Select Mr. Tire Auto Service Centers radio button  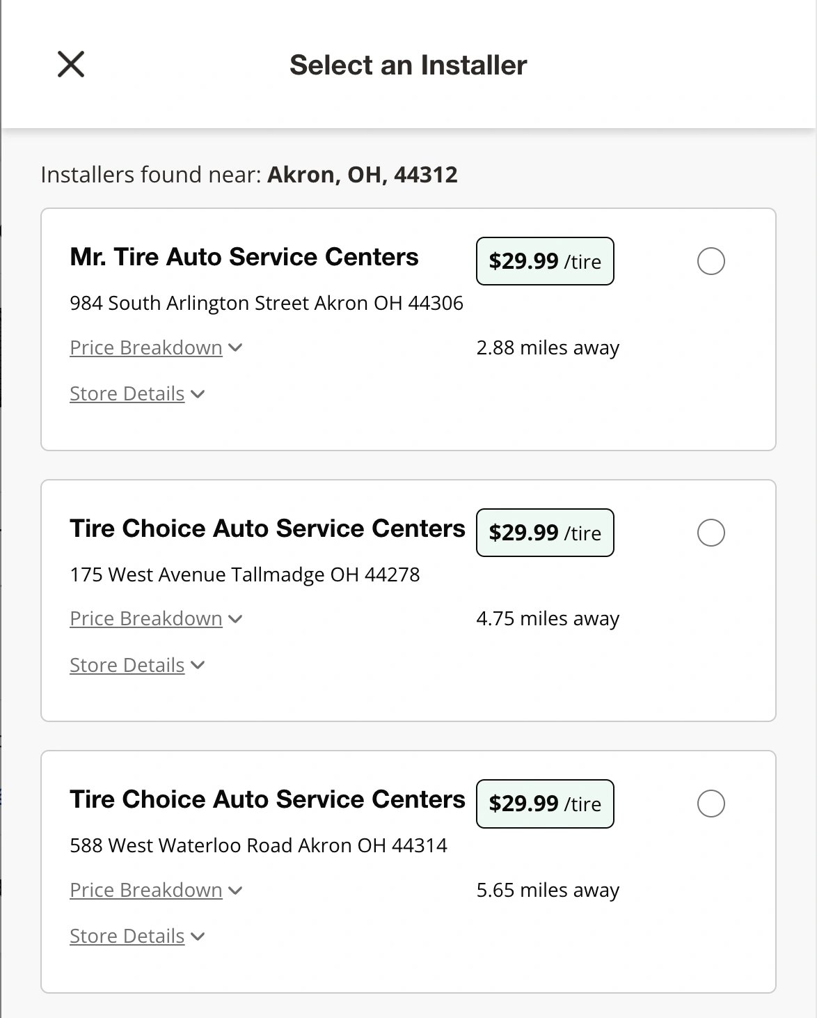tap(711, 261)
